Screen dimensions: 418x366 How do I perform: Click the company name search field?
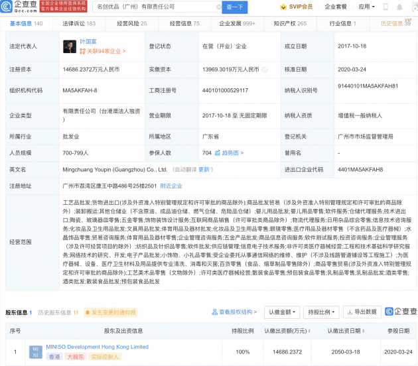[157, 7]
